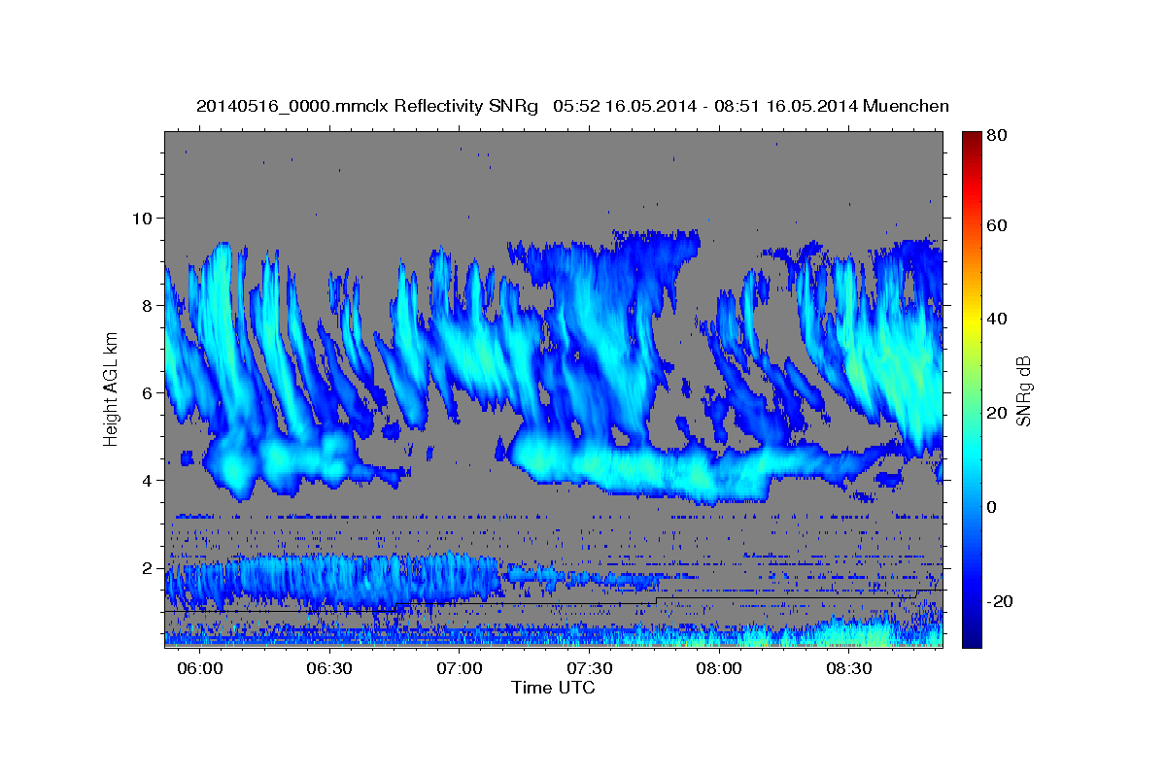Click the height tick label '4'
Viewport: 1166px width, 777px height.
(x=149, y=481)
